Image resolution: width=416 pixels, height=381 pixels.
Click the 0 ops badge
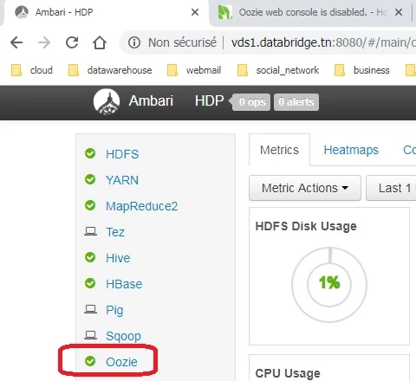pos(252,102)
